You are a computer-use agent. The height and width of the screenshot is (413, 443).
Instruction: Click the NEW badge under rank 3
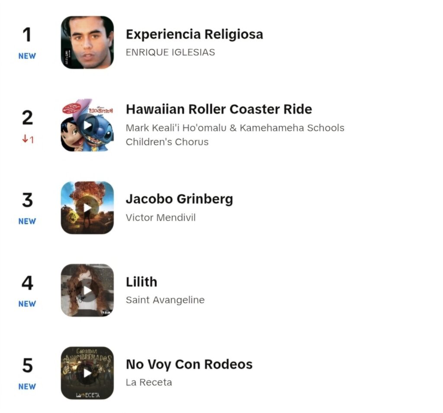click(27, 221)
